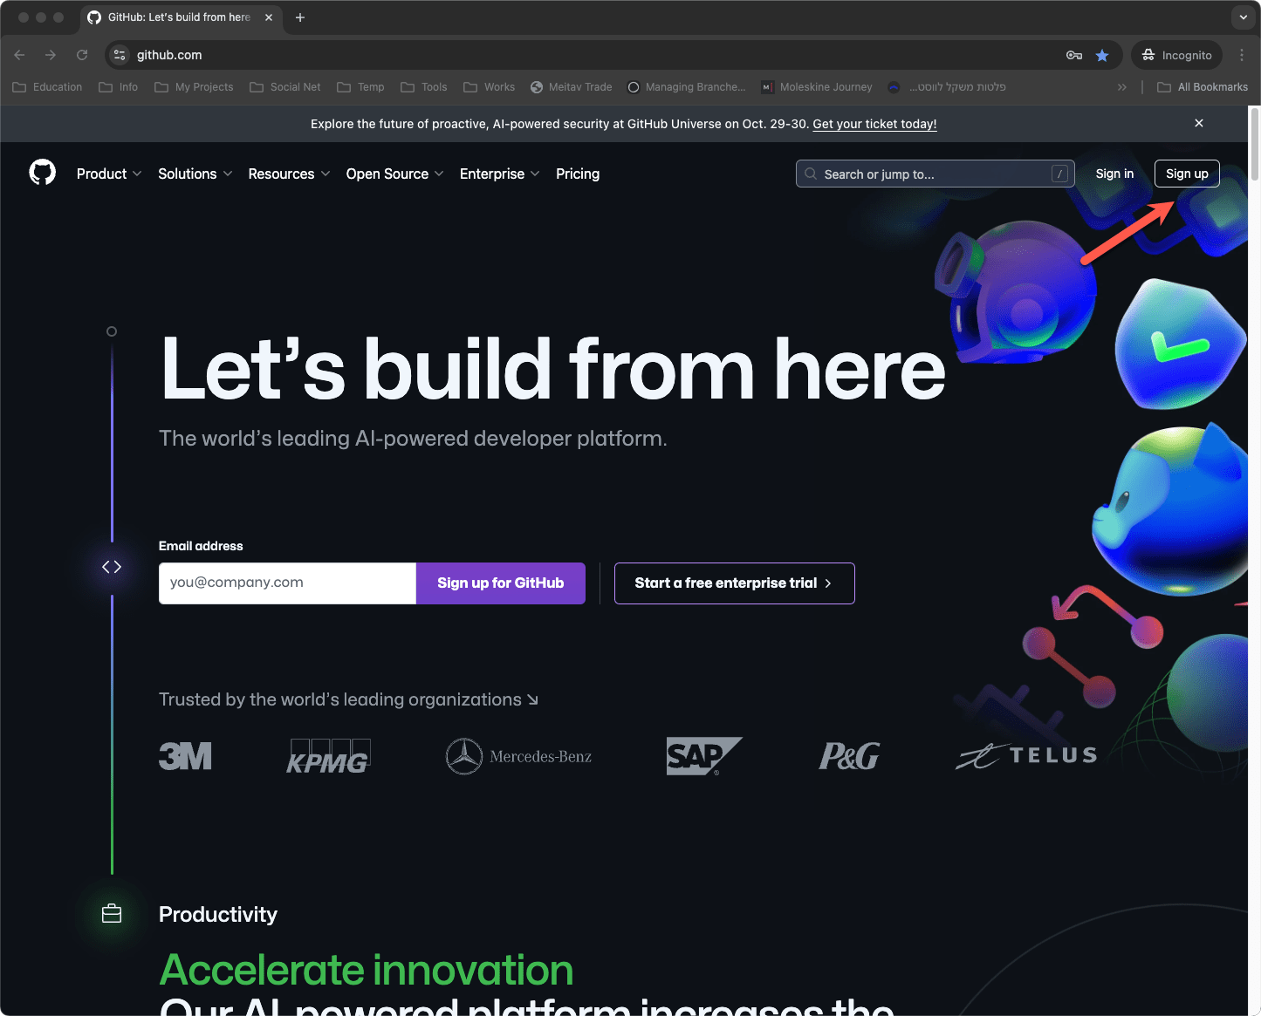Screen dimensions: 1261x1016
Task: Click the Search or jump to field
Action: pyautogui.click(x=934, y=174)
